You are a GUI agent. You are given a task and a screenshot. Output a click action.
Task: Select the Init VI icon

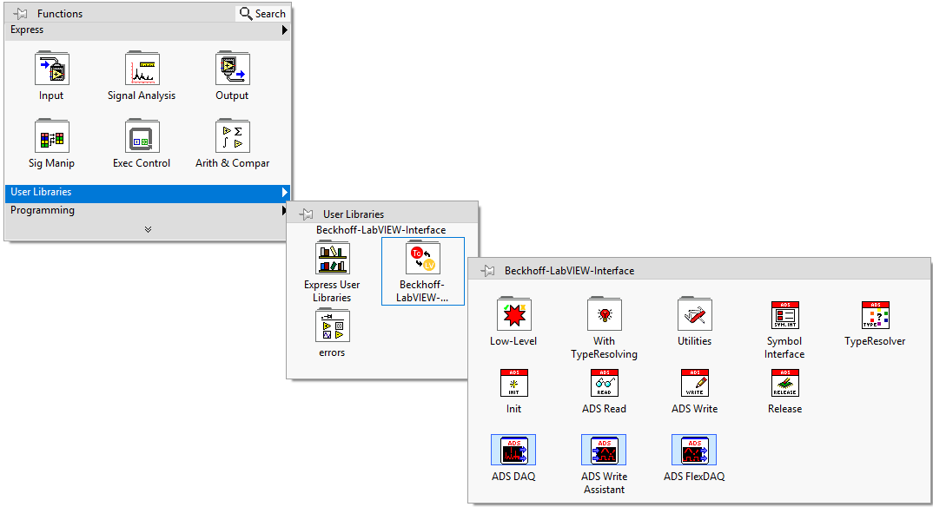[513, 383]
